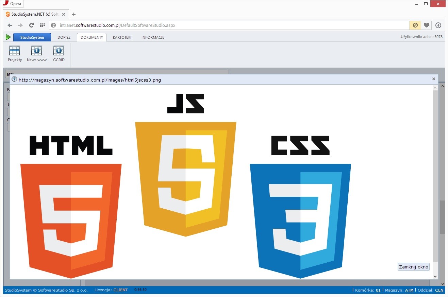The image size is (448, 297).
Task: Open the GGRID icon
Action: pos(59,51)
